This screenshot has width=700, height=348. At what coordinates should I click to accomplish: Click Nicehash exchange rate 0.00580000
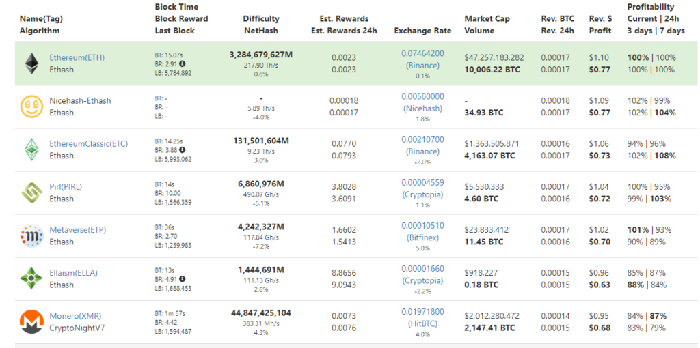tap(422, 96)
